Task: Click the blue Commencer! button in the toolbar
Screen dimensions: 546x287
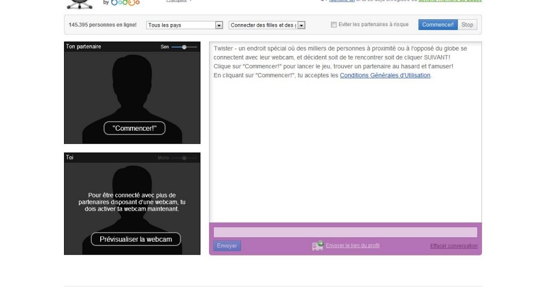Action: (x=438, y=25)
